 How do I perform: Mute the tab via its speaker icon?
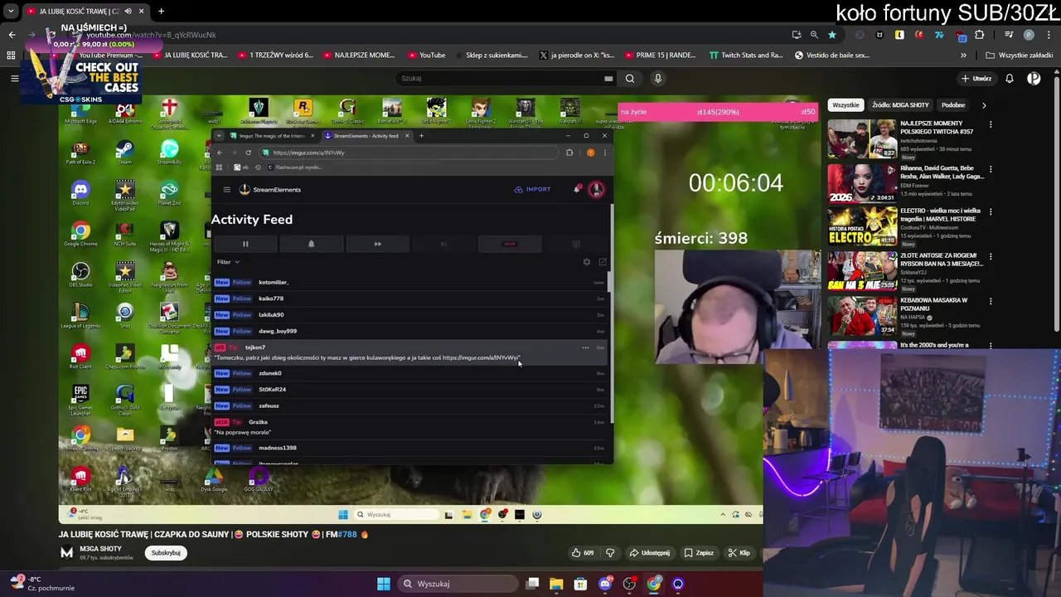point(128,11)
